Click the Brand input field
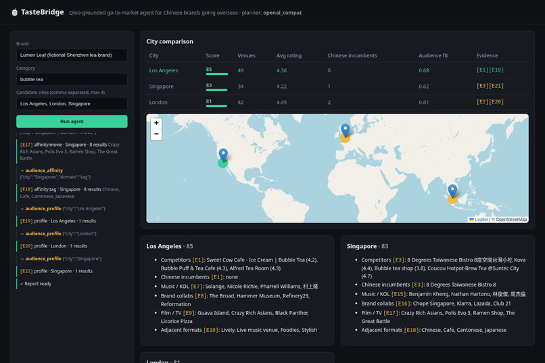The height and width of the screenshot is (363, 545). point(72,55)
